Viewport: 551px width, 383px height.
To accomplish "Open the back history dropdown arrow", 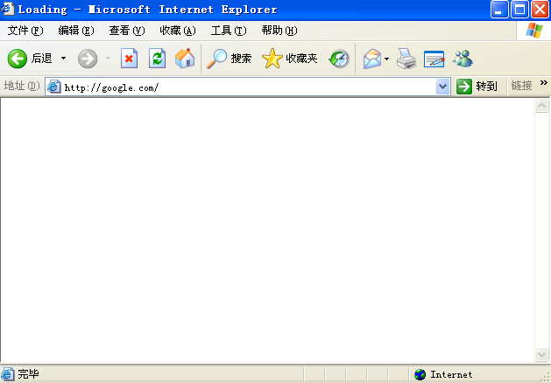I will point(63,59).
